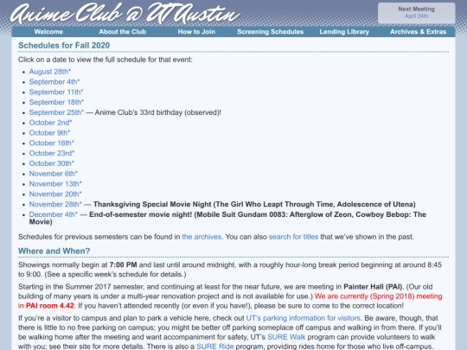Open the September 11th schedule
The image size is (467, 350).
click(x=56, y=92)
